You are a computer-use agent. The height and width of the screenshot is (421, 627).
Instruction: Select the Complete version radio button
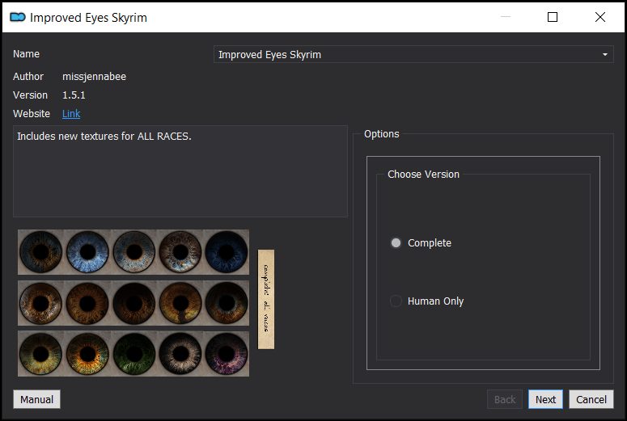[x=396, y=243]
